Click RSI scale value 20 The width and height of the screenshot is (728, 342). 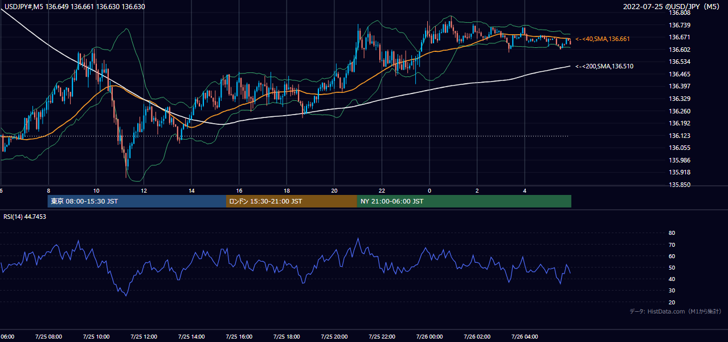click(672, 302)
